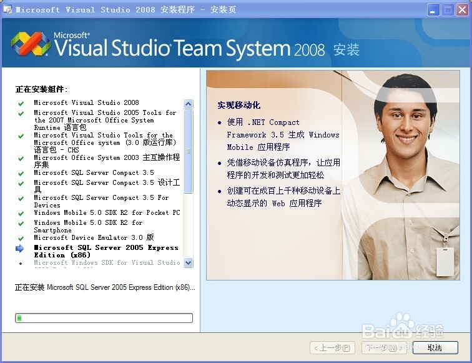The image size is (472, 363).
Task: Click the checkmark for SQL Server Compact 3.5 设计工具
Action: tap(21, 184)
